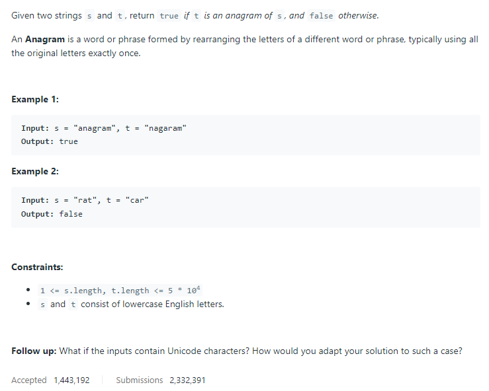Click the Submissions label

[x=140, y=380]
